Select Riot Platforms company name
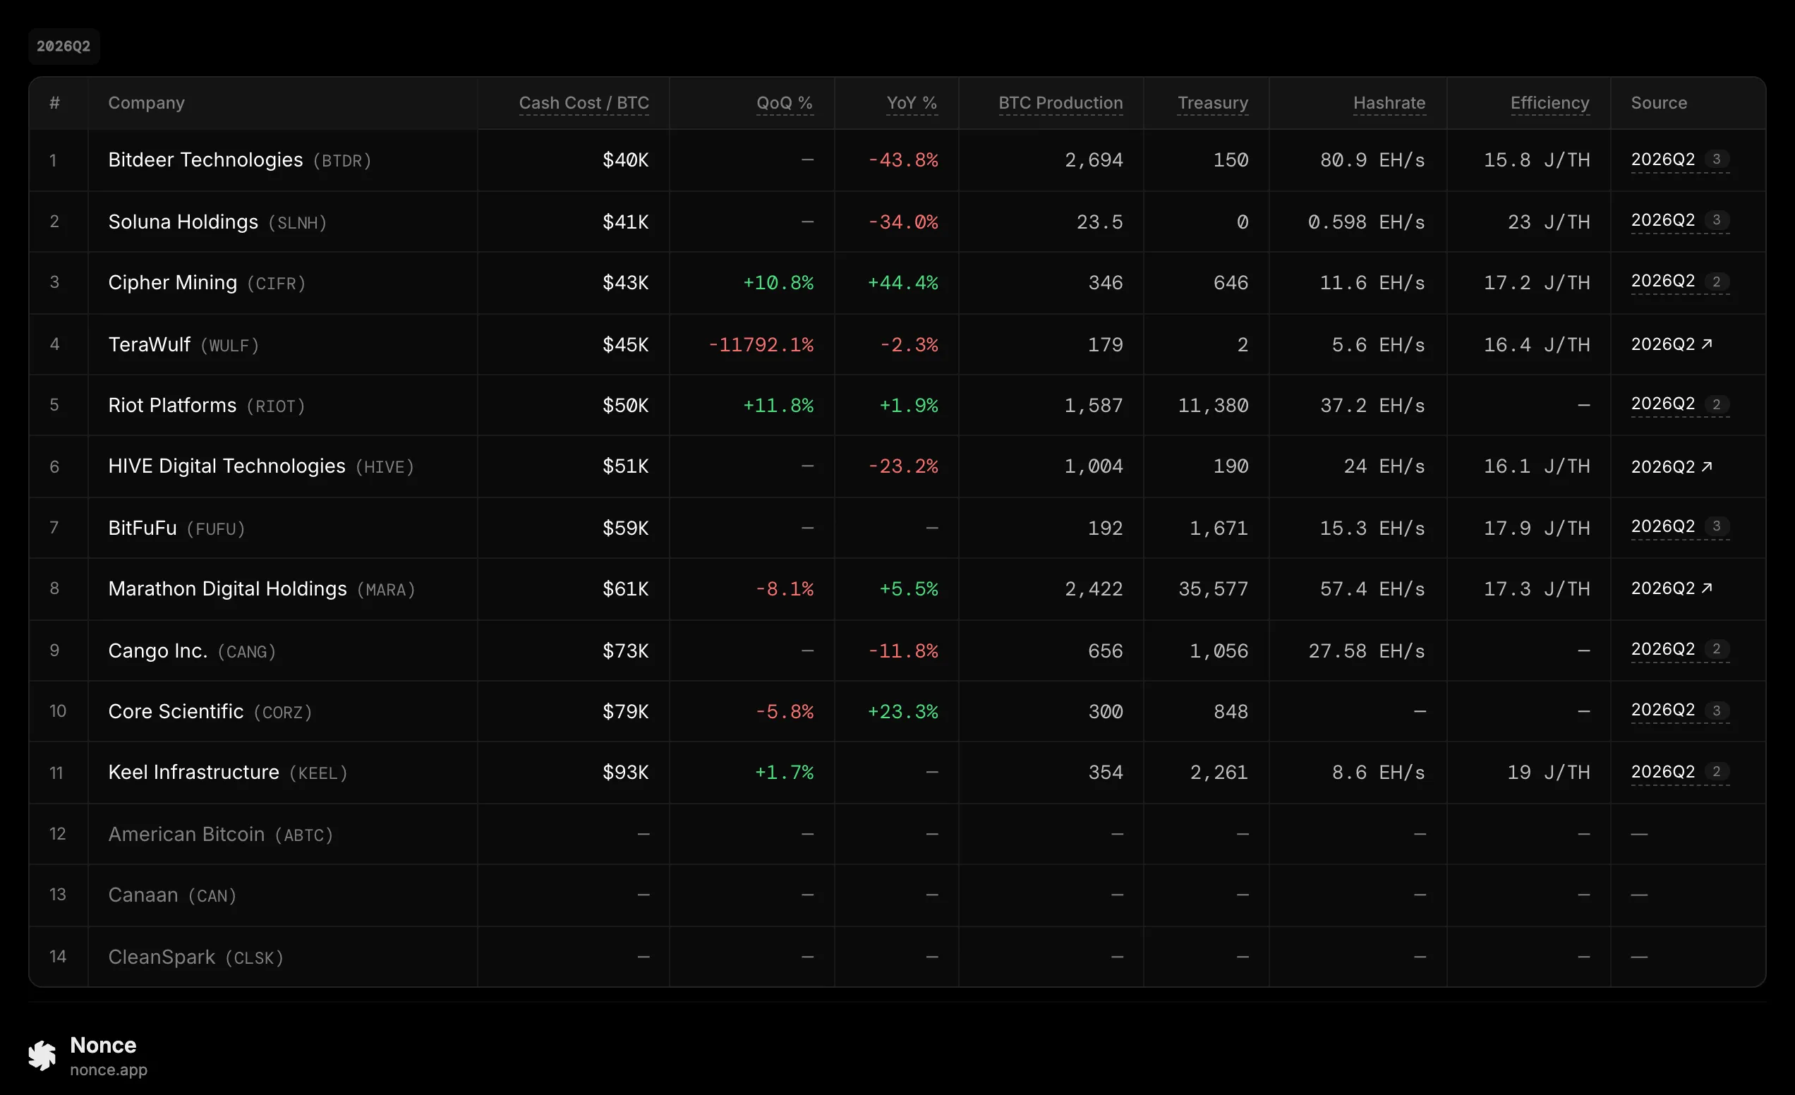This screenshot has height=1095, width=1795. [x=173, y=405]
